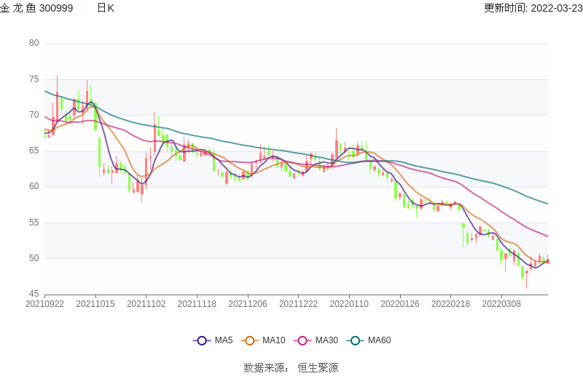This screenshot has height=376, width=583.
Task: Click the 80 value on the price axis
Action: pos(34,43)
